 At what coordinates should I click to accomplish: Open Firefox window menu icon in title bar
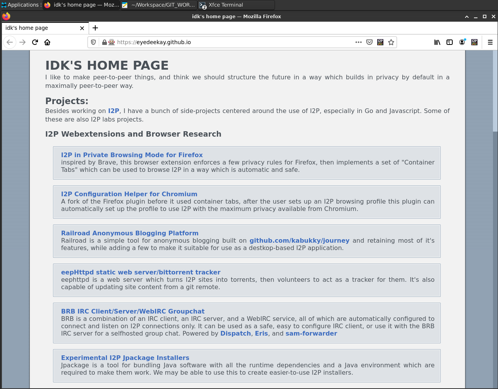click(x=6, y=16)
